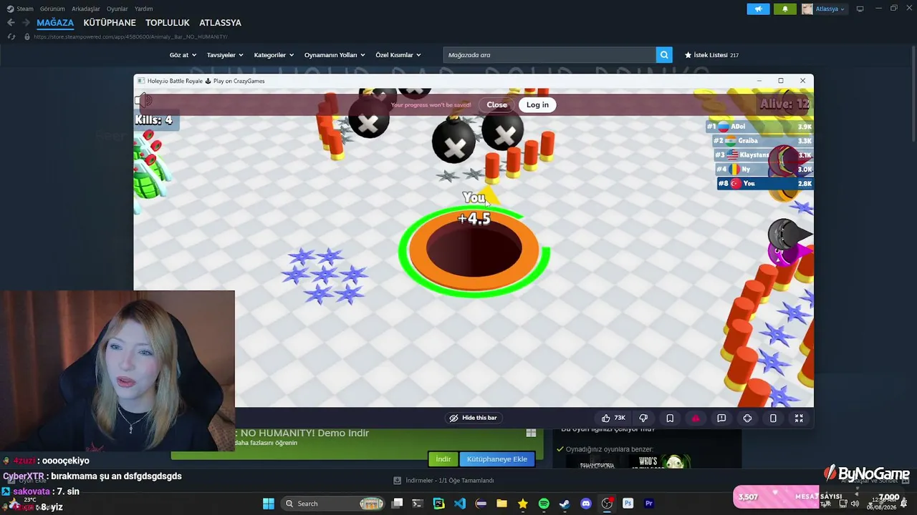Toggle Hide this bar in CrazyGames

tap(473, 418)
